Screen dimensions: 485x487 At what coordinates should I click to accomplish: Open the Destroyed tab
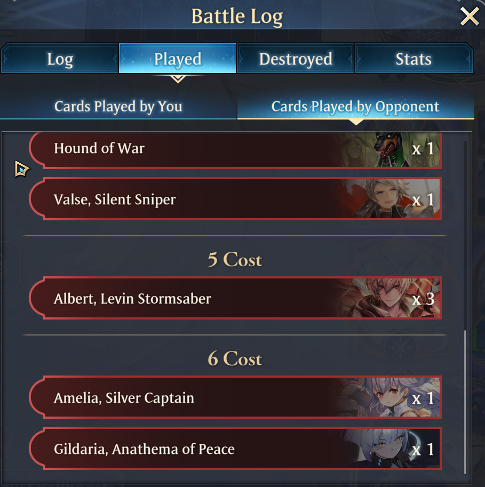(x=296, y=59)
